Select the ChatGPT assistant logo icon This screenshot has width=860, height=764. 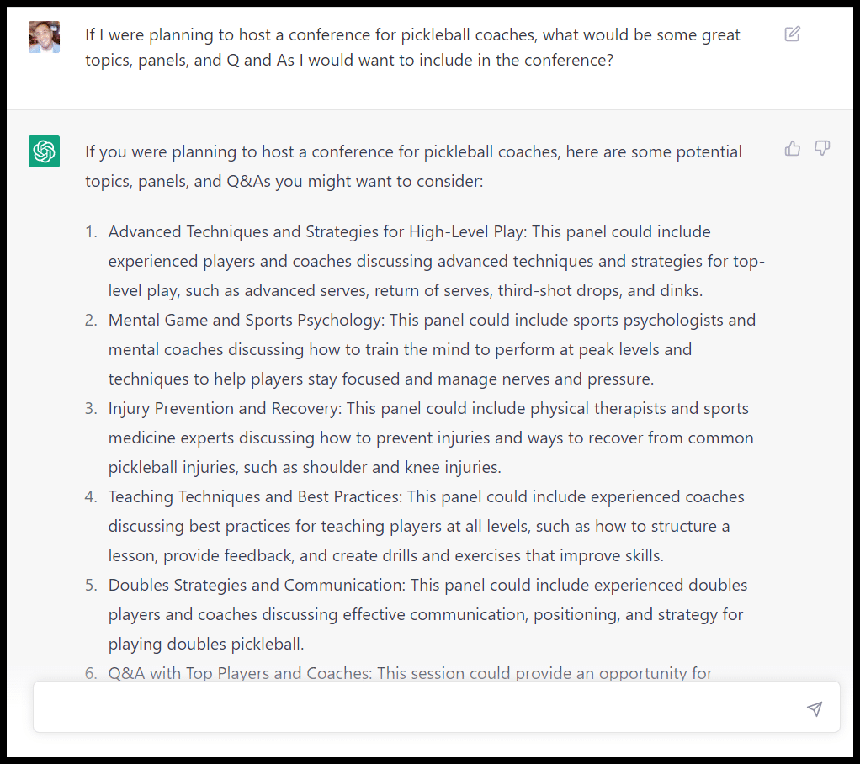pyautogui.click(x=44, y=151)
